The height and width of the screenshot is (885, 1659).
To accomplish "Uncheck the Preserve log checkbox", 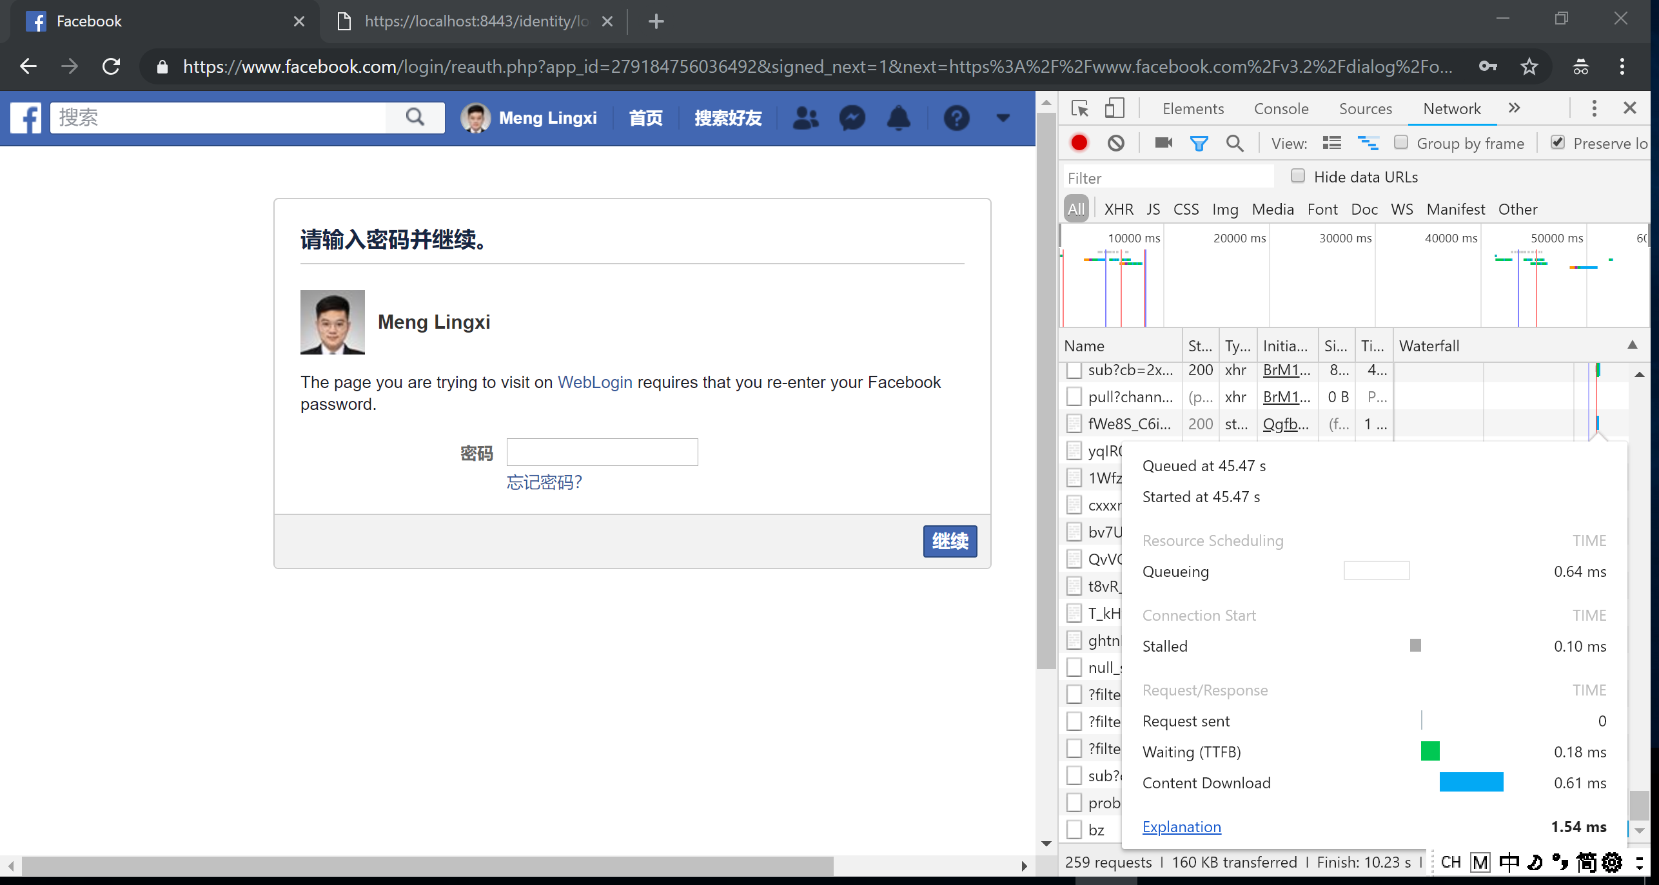I will (1558, 142).
